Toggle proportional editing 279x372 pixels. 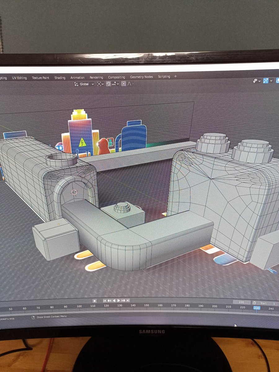[x=124, y=84]
